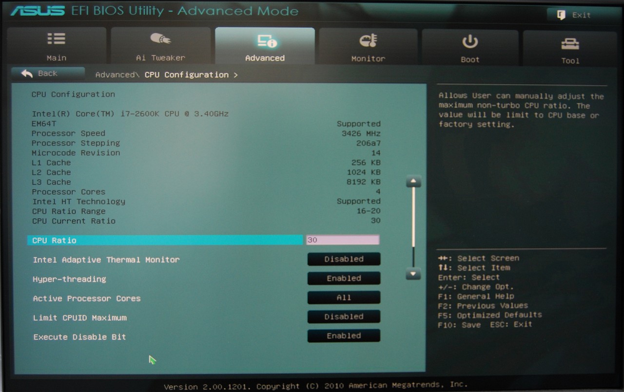Click the scroll up arrow button

413,182
